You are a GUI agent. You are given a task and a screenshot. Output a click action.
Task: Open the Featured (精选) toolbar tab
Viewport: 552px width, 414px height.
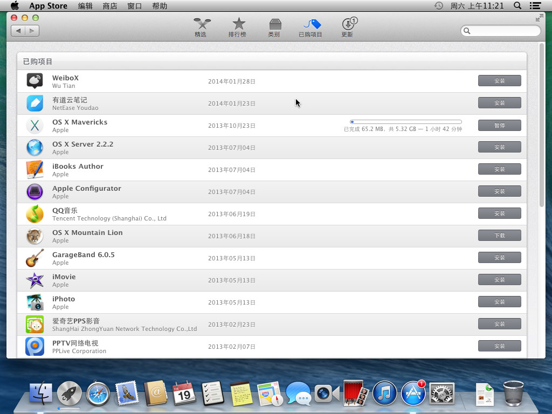pyautogui.click(x=202, y=27)
